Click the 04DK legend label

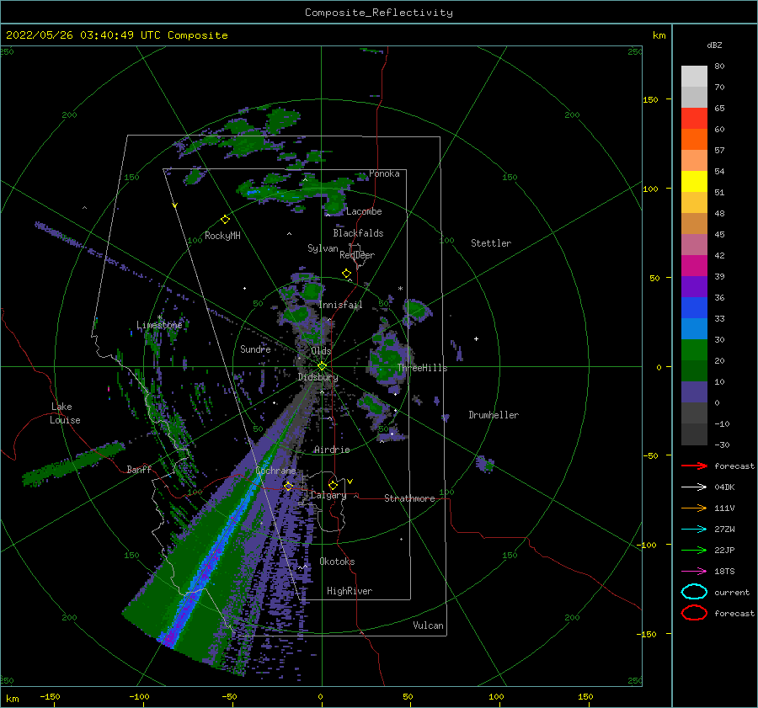[724, 487]
